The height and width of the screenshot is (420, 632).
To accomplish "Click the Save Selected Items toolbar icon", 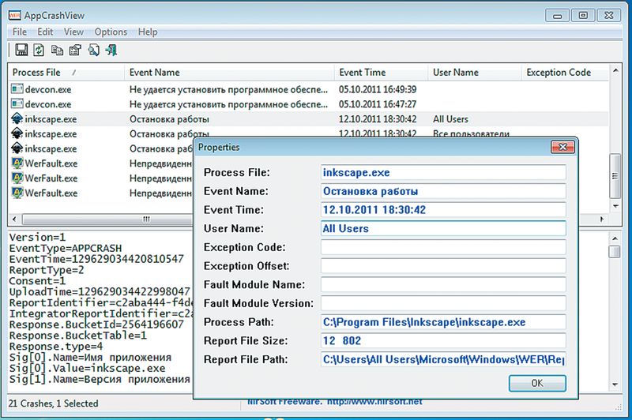I will click(x=21, y=51).
